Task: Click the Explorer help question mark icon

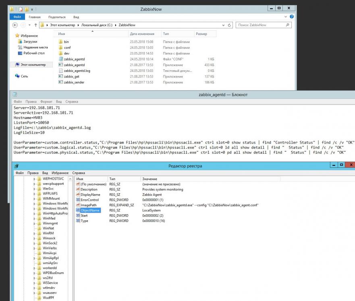Action: (292, 17)
